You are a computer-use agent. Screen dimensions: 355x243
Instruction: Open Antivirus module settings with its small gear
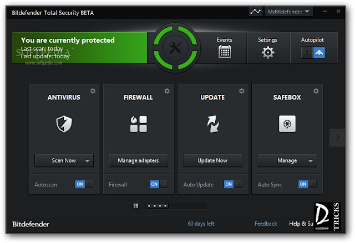(93, 91)
